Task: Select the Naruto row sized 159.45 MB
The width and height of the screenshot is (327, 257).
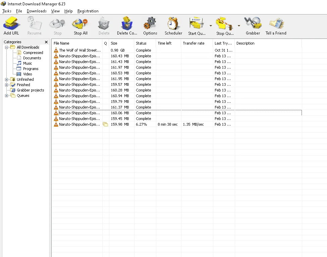Action: (x=177, y=119)
